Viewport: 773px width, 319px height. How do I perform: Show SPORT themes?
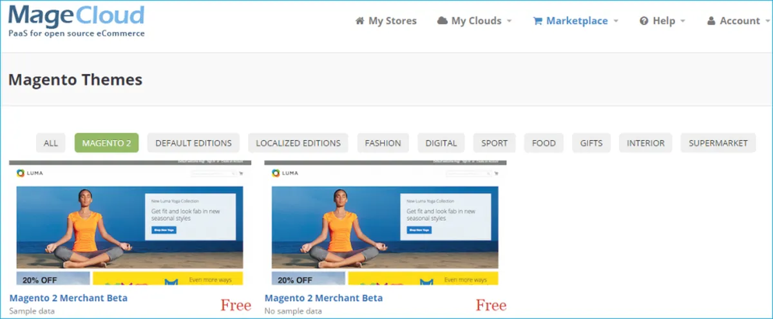[495, 143]
